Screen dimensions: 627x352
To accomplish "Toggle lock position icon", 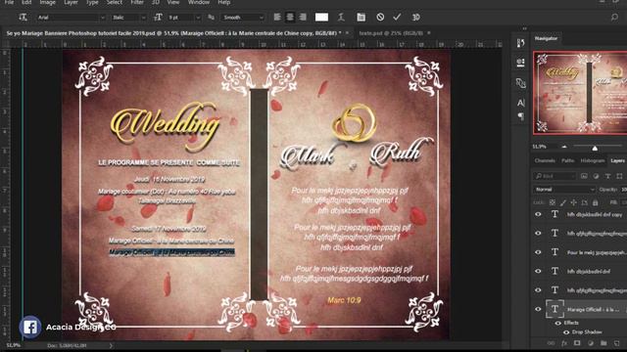I will [x=574, y=202].
